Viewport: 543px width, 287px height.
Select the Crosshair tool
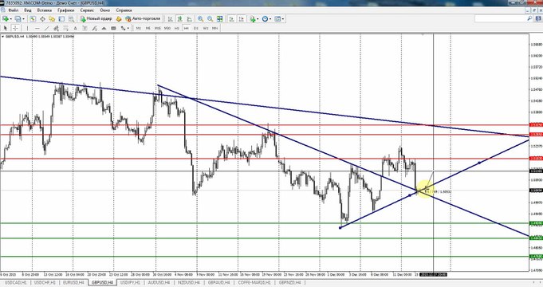point(15,28)
